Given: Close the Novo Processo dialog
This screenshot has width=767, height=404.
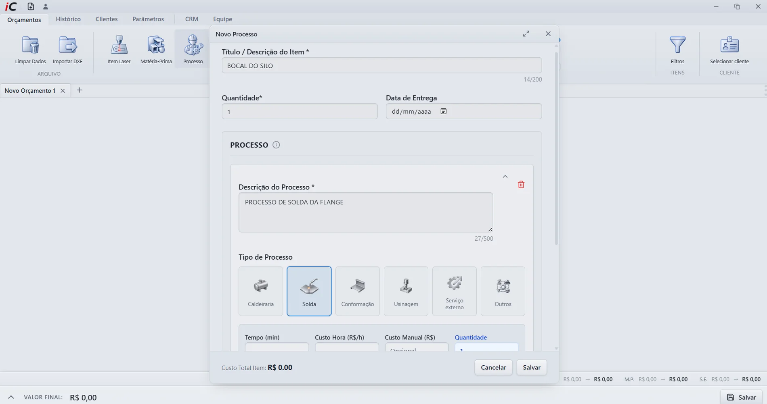Looking at the screenshot, I should (x=548, y=34).
